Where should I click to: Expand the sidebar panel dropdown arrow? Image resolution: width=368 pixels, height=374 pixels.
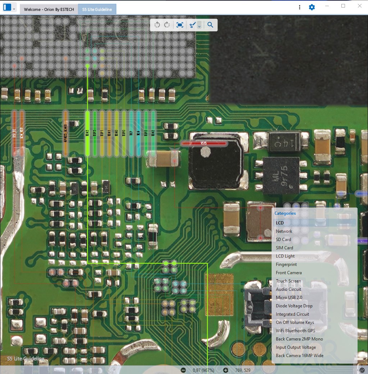coord(14,8)
